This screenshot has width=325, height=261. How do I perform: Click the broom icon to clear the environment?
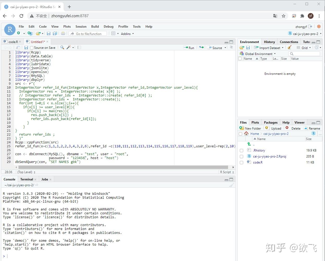[x=289, y=47]
